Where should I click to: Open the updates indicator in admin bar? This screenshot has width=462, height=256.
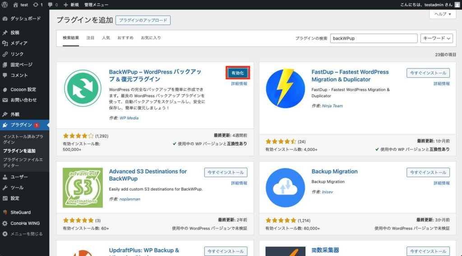38,5
